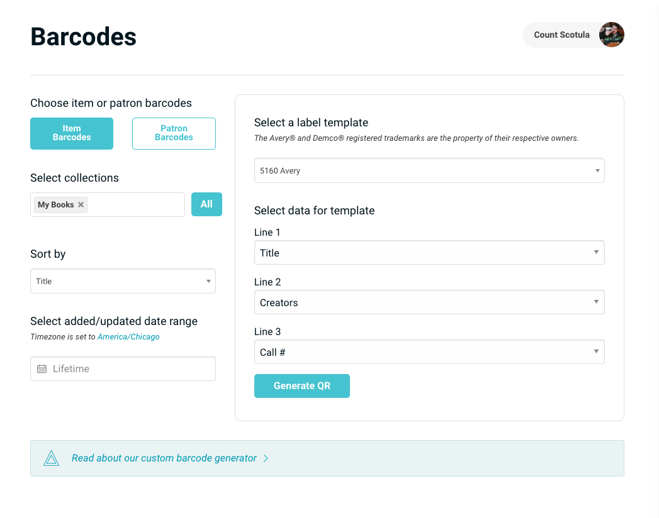
Task: Open the Sort by dropdown
Action: (x=123, y=281)
